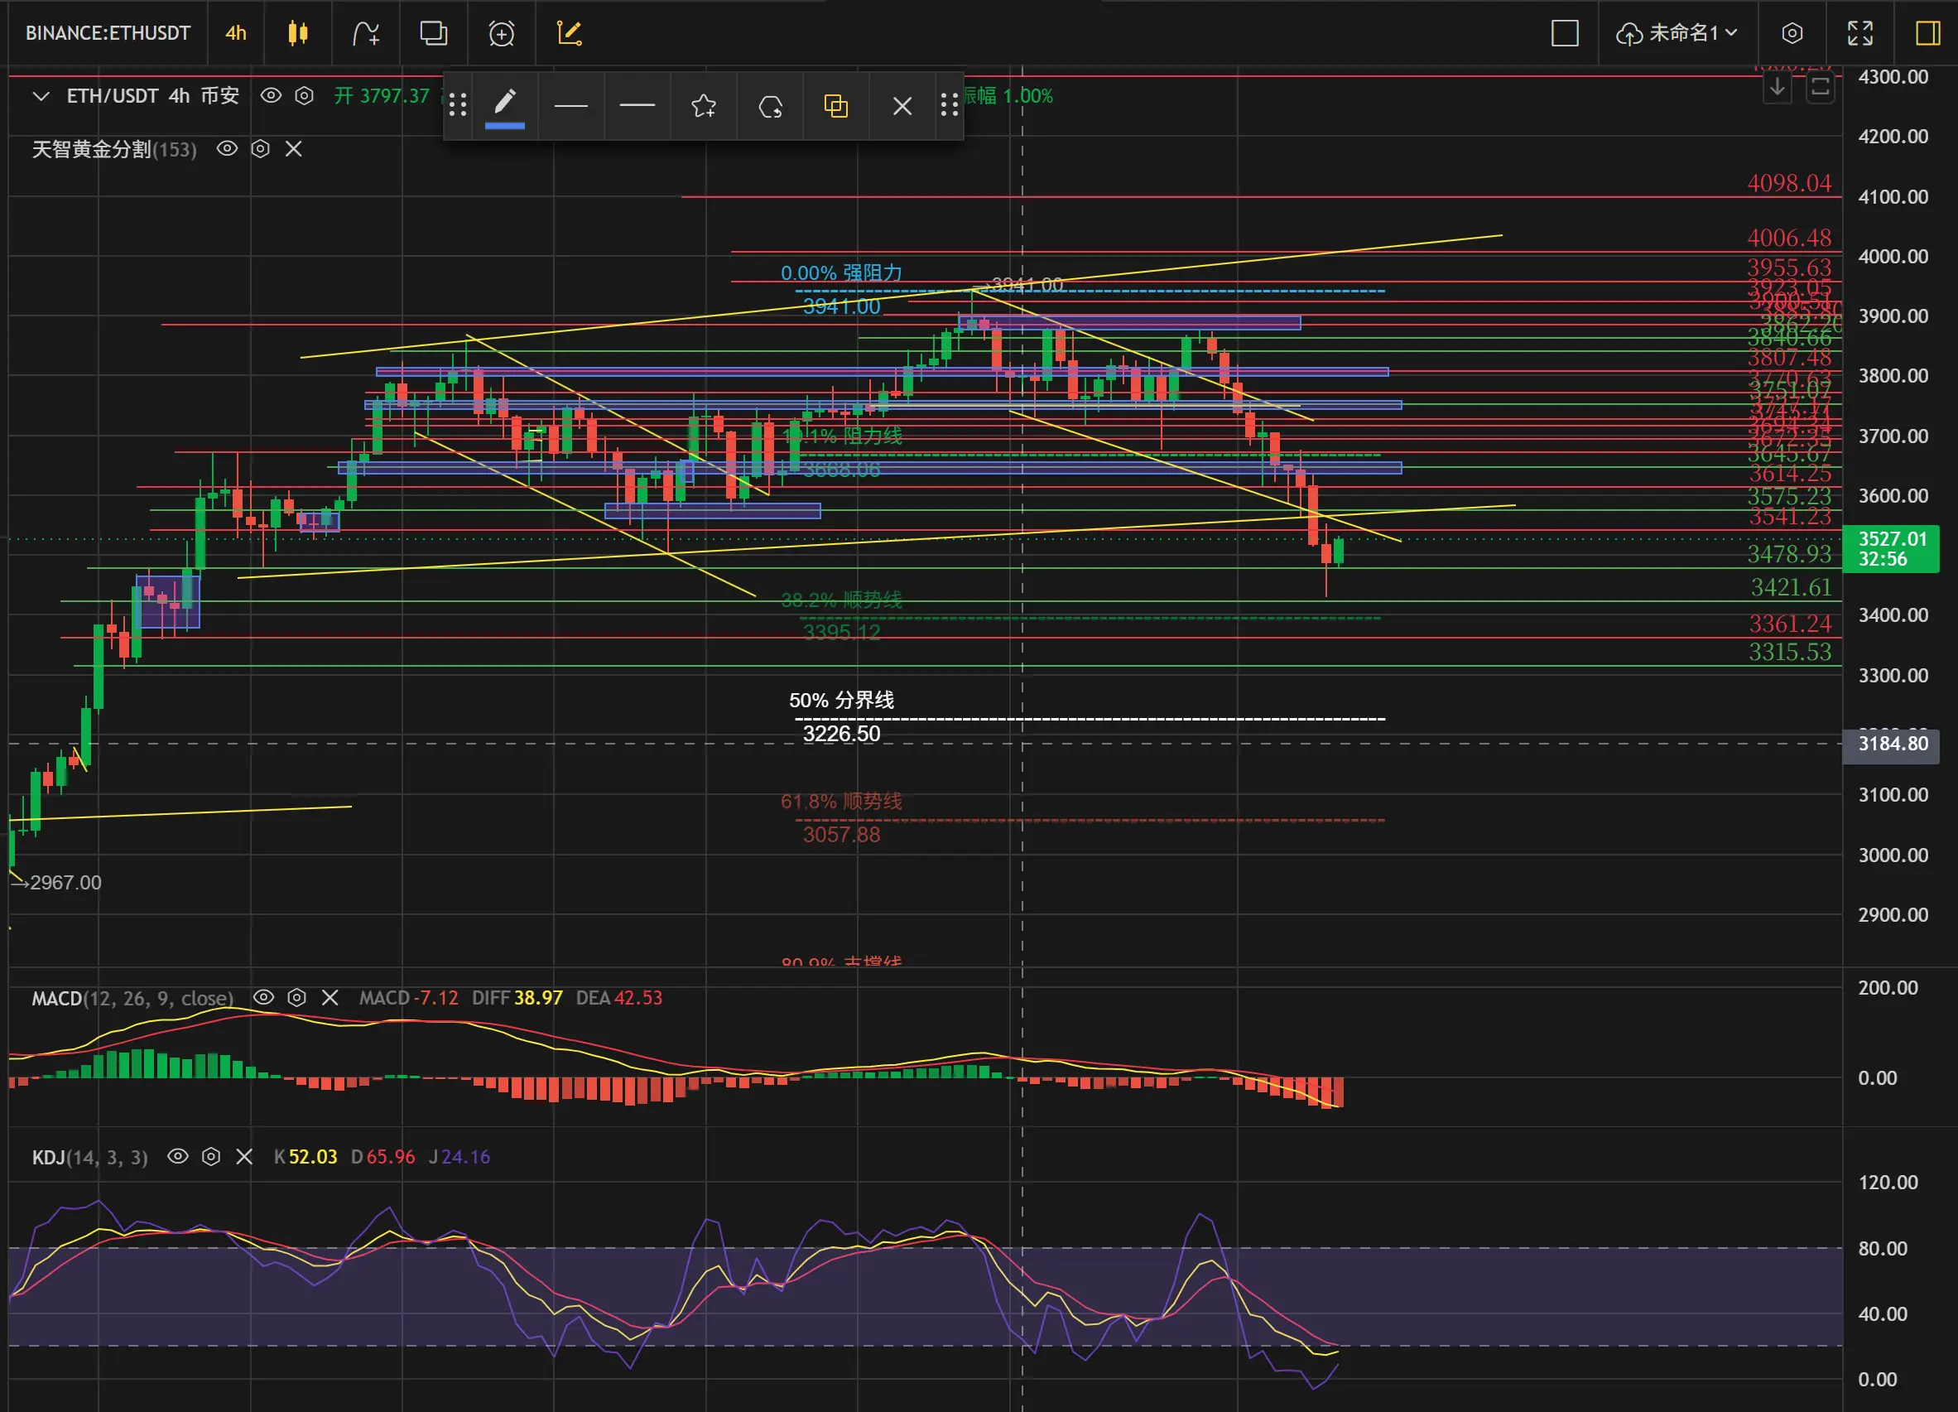Toggle visibility of the KDJ indicator
The width and height of the screenshot is (1958, 1412).
[x=178, y=1156]
